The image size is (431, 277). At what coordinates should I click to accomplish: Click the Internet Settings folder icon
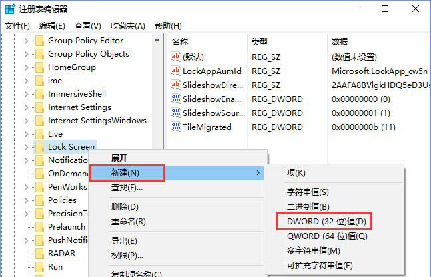point(39,107)
